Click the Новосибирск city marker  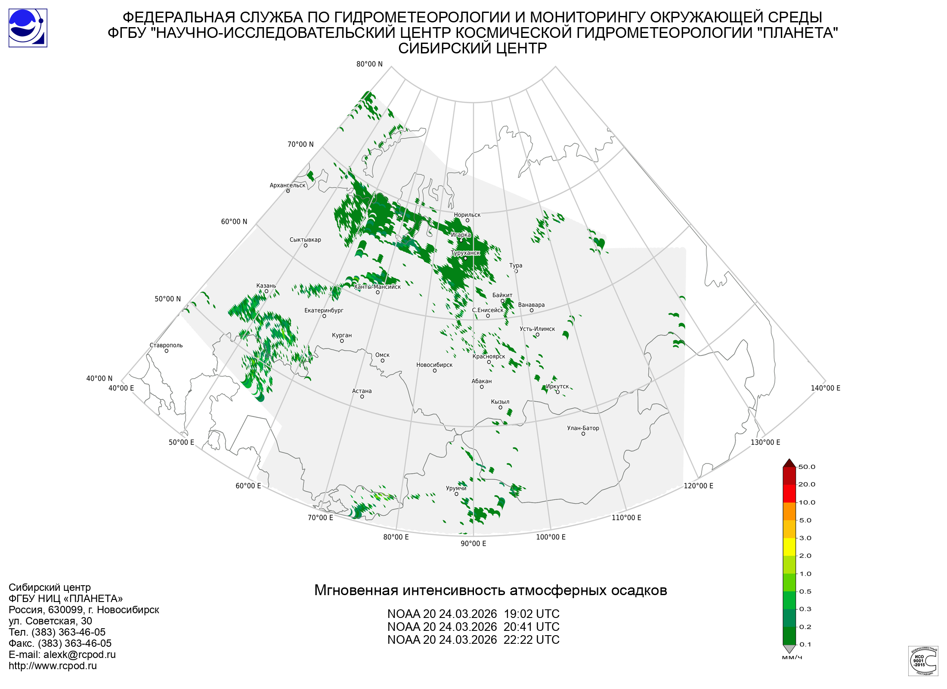pos(434,370)
